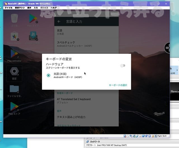The width and height of the screenshot is (179, 148).
Task: Click the USB devices status icon
Action: 137,136
